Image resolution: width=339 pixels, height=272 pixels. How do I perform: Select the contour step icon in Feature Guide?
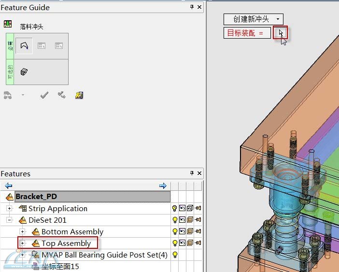(24, 45)
